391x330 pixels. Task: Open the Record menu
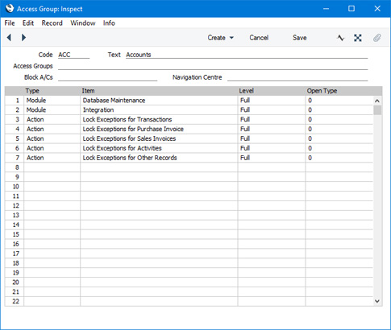tap(52, 23)
